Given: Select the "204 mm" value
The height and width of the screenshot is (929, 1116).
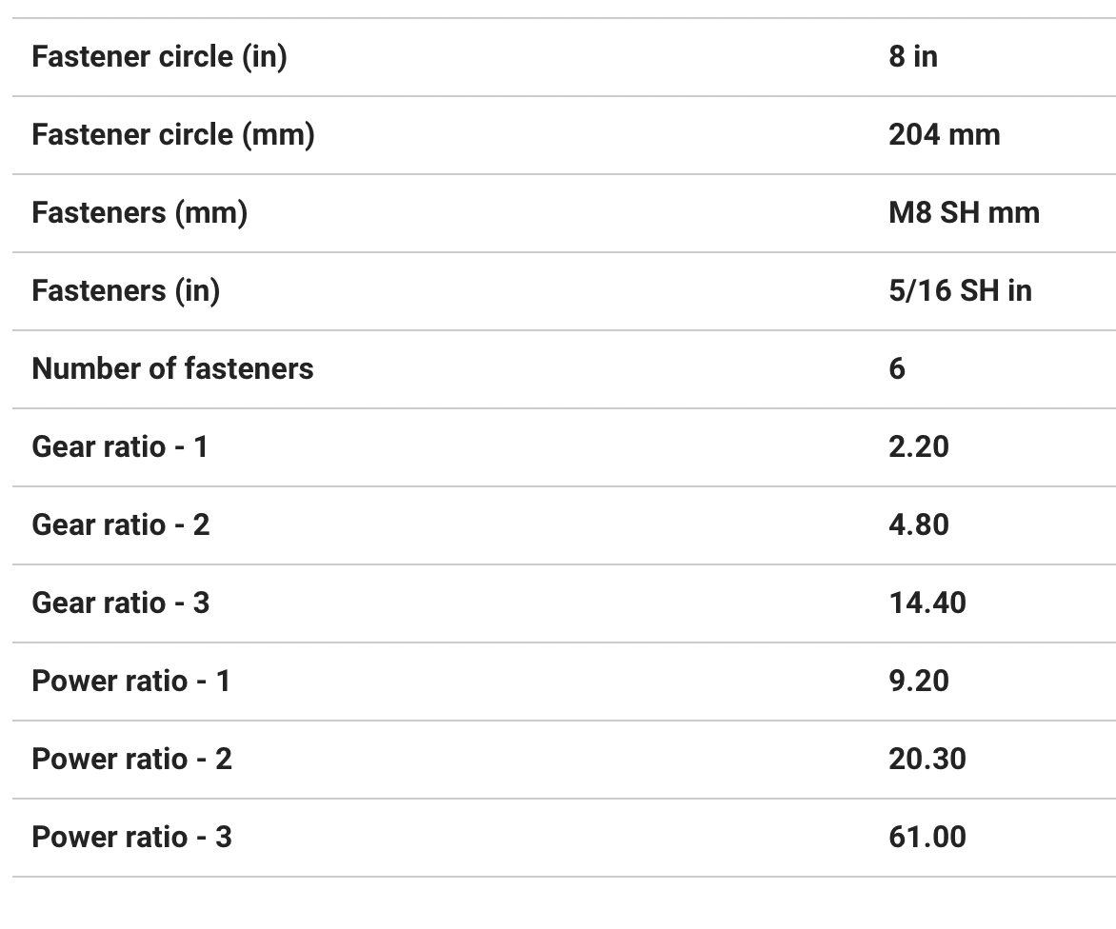Looking at the screenshot, I should click(x=944, y=135).
